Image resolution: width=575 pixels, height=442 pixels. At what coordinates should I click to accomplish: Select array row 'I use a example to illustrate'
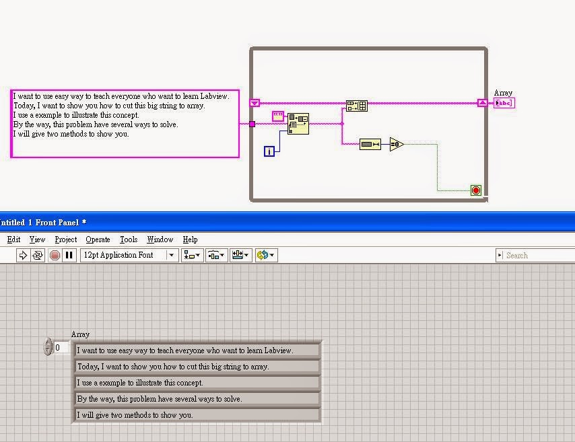pyautogui.click(x=197, y=383)
